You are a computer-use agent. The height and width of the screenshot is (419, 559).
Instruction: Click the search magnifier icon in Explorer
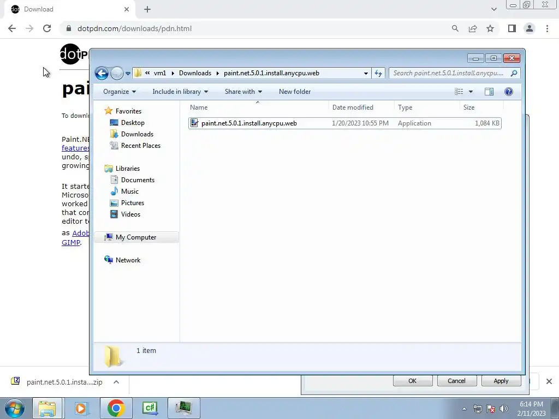(x=514, y=73)
